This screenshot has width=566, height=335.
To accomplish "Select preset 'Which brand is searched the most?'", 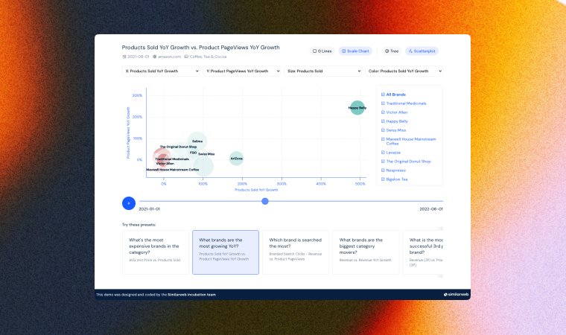I will (x=296, y=252).
